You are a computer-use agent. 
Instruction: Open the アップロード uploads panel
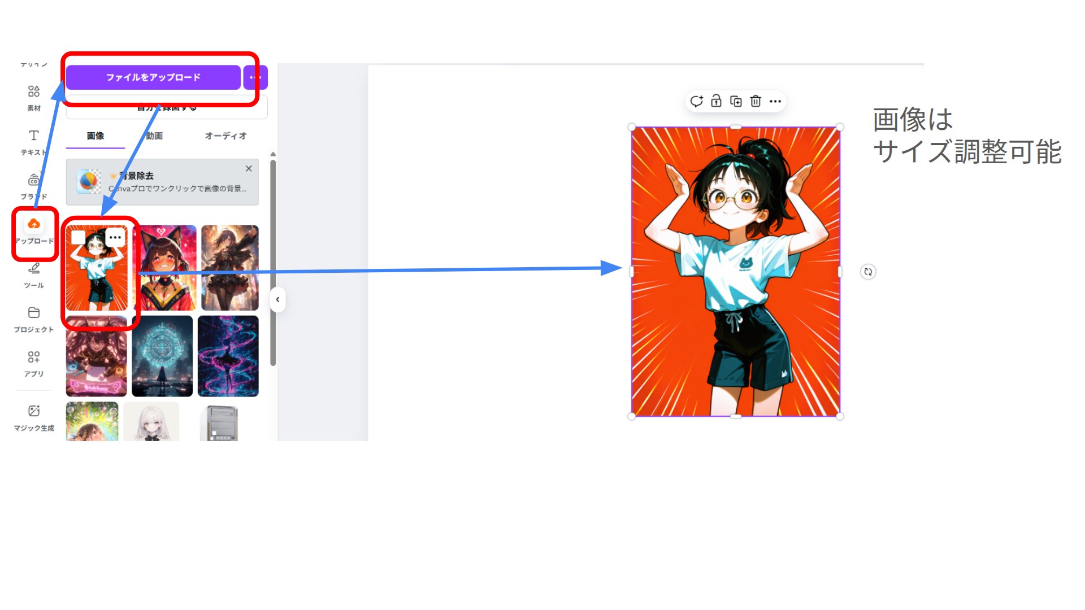pyautogui.click(x=34, y=232)
